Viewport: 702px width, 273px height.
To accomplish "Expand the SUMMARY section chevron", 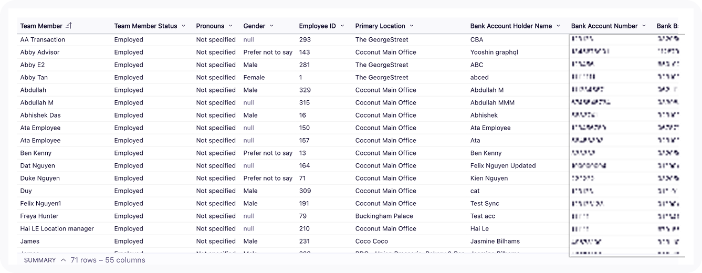I will (x=63, y=260).
